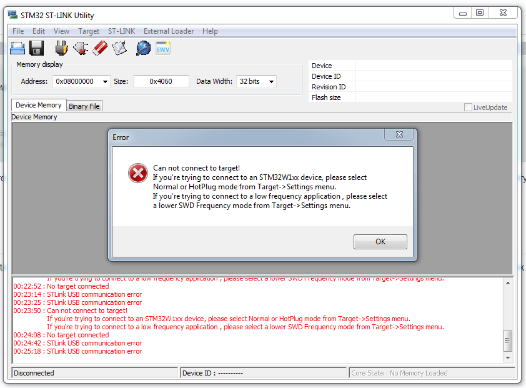Open the View menu
Image resolution: width=526 pixels, height=388 pixels.
tap(61, 31)
